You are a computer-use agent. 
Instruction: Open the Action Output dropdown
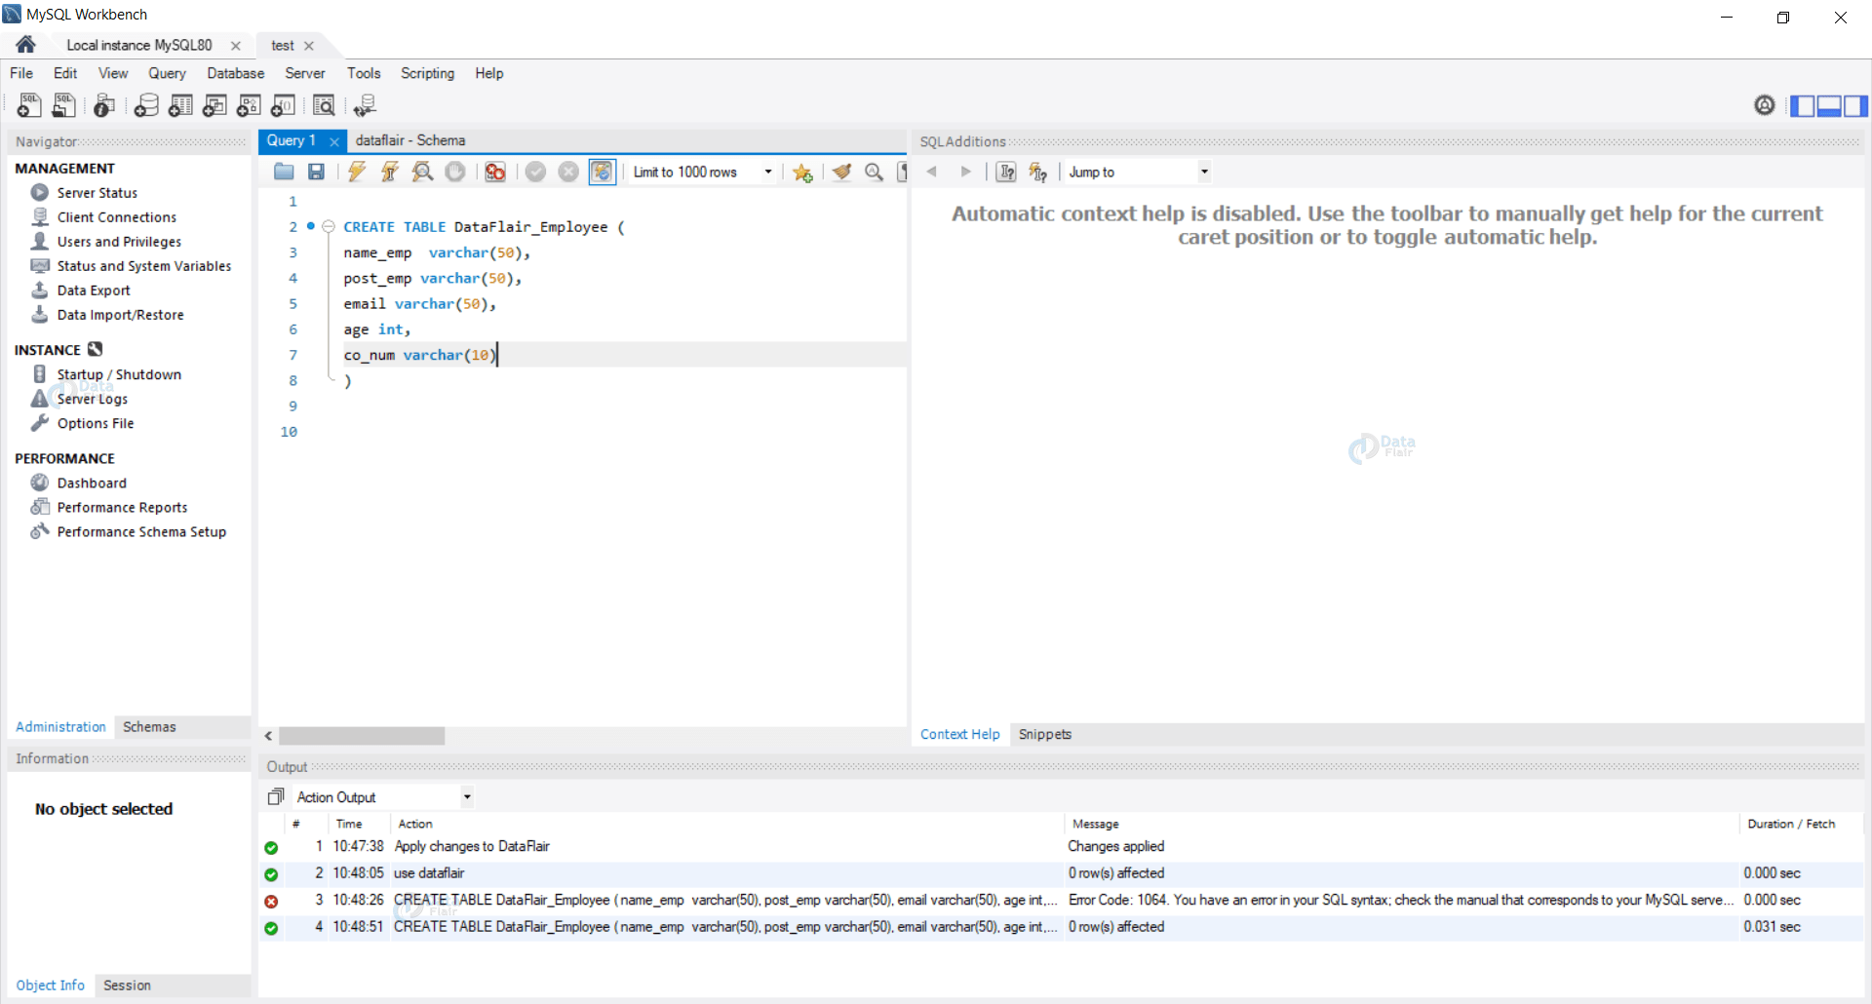466,796
